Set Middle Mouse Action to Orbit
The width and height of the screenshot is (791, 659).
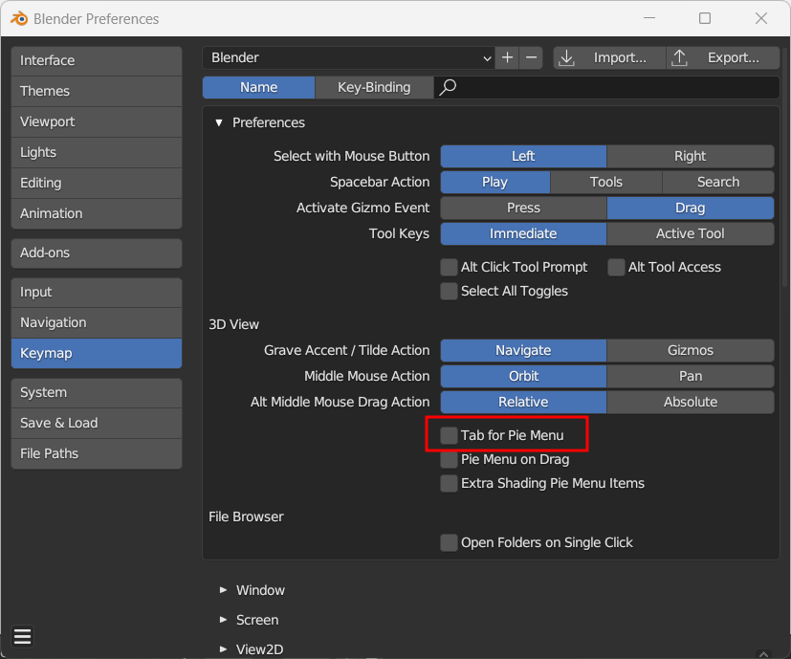point(523,376)
